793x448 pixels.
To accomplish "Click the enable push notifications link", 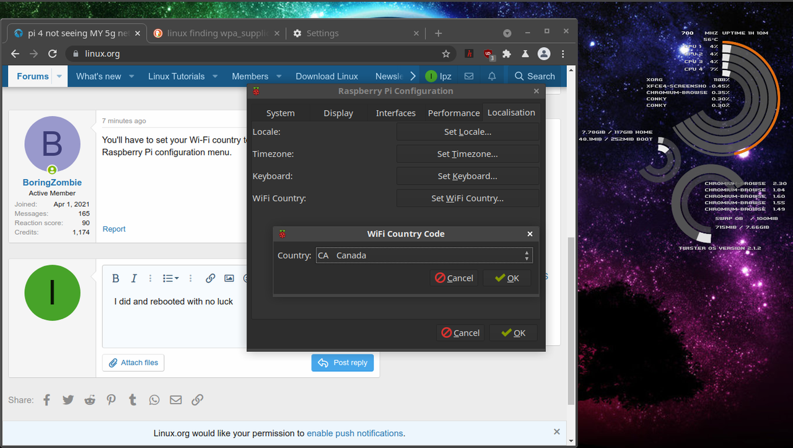I will click(x=355, y=433).
